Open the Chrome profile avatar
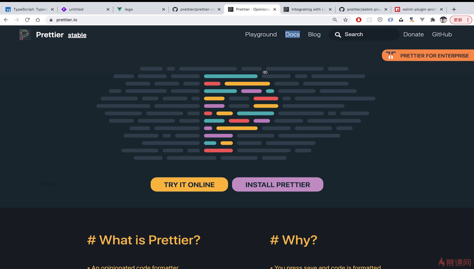The width and height of the screenshot is (474, 269). 443,20
